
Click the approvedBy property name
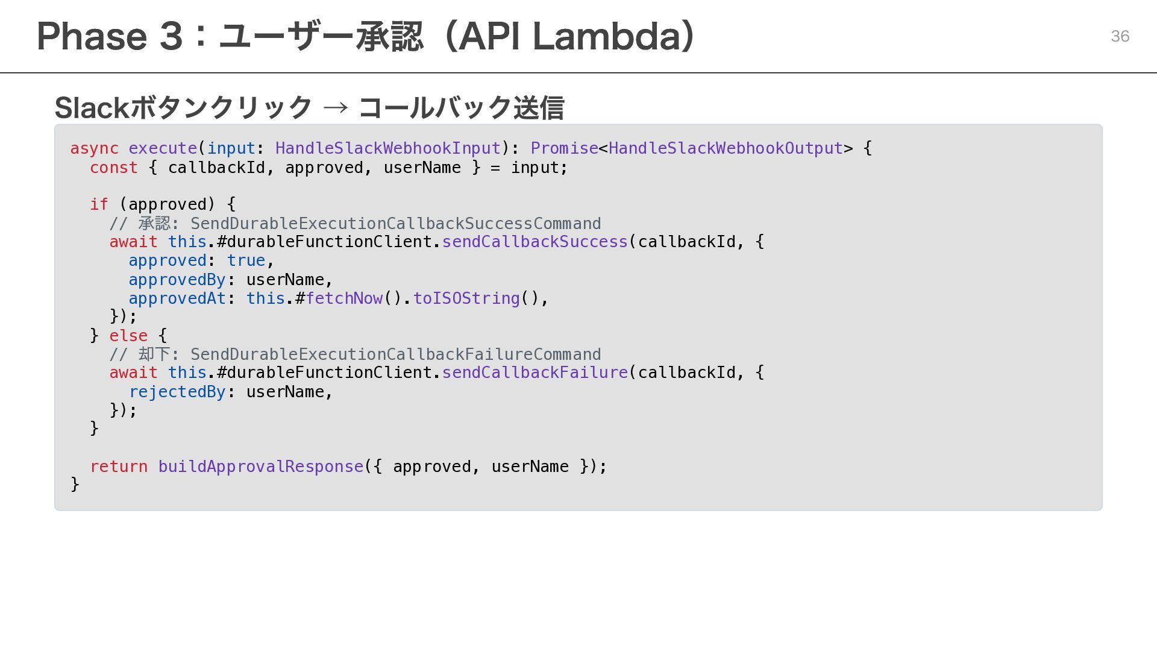pos(177,280)
